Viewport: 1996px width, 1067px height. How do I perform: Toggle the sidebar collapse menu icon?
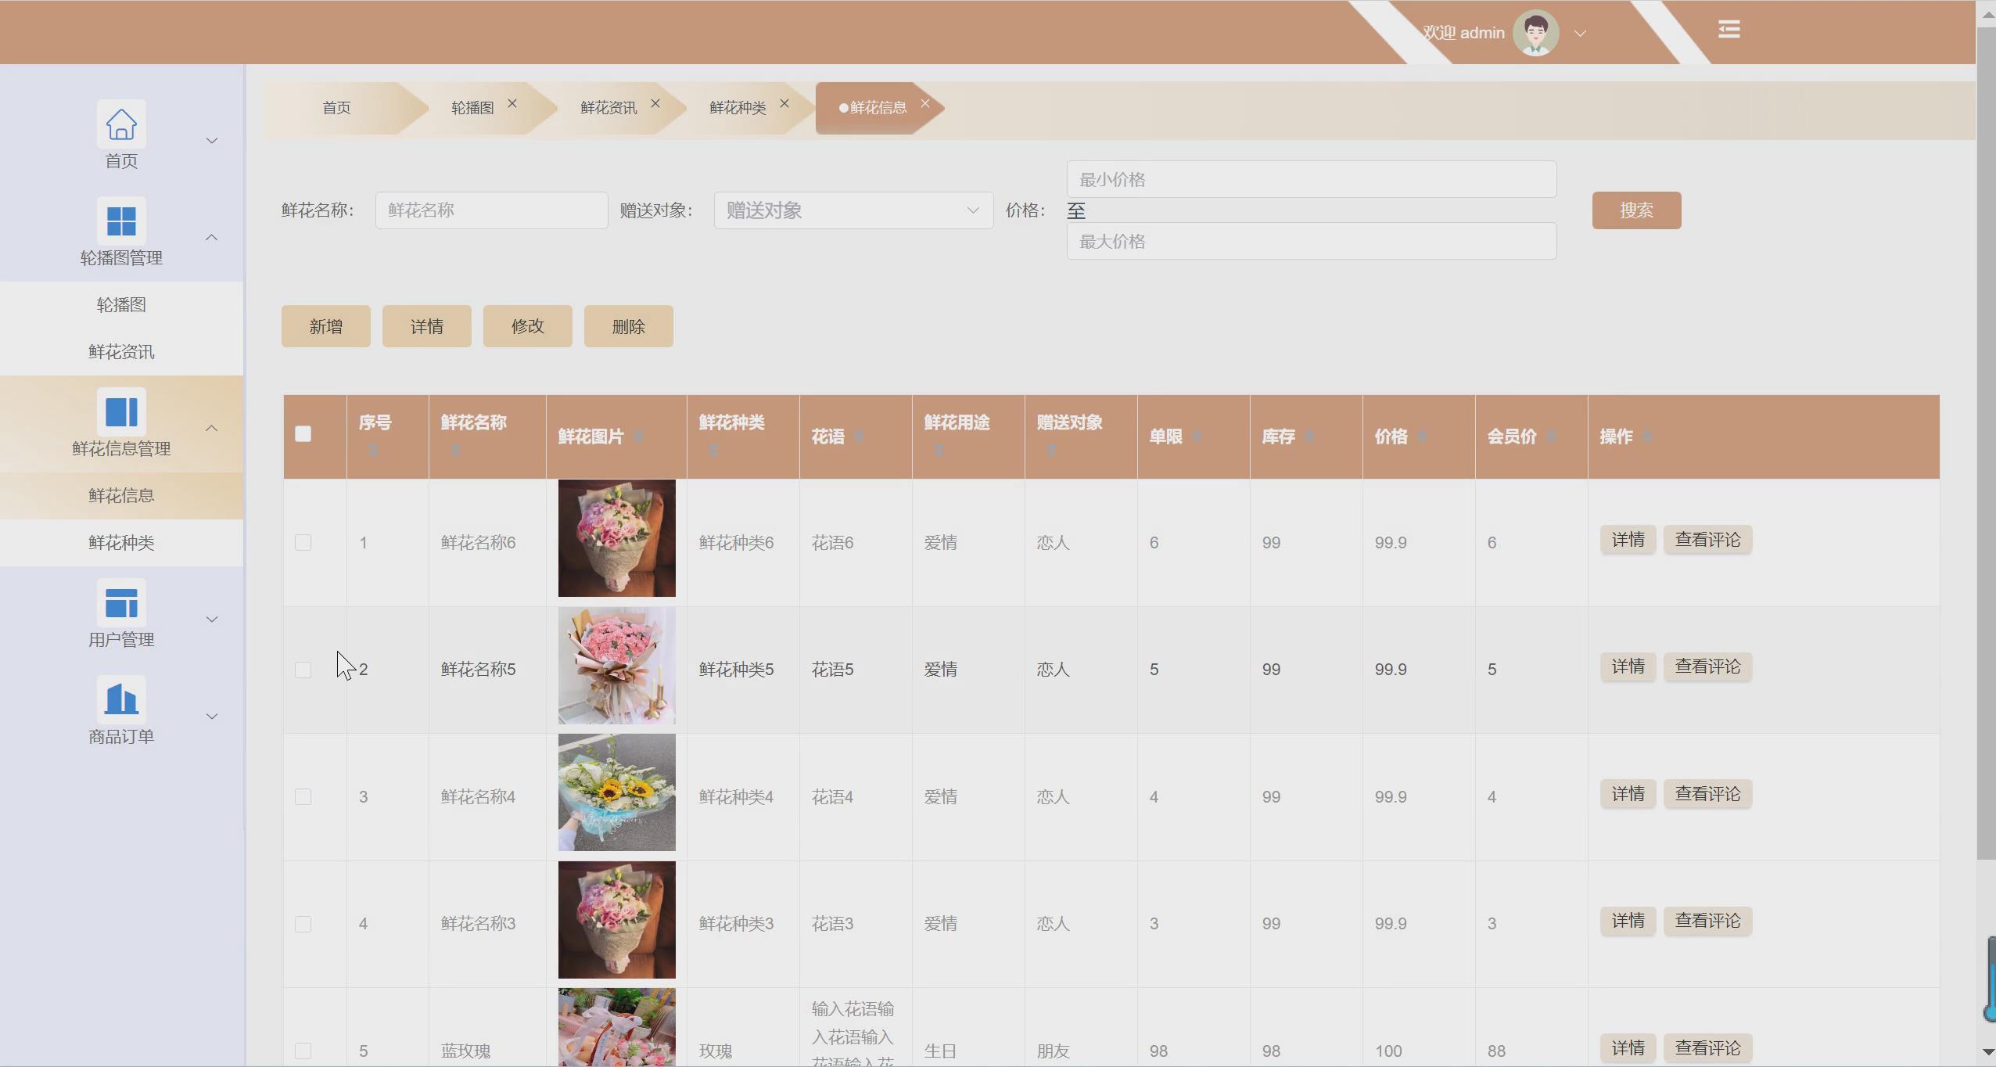coord(1729,30)
